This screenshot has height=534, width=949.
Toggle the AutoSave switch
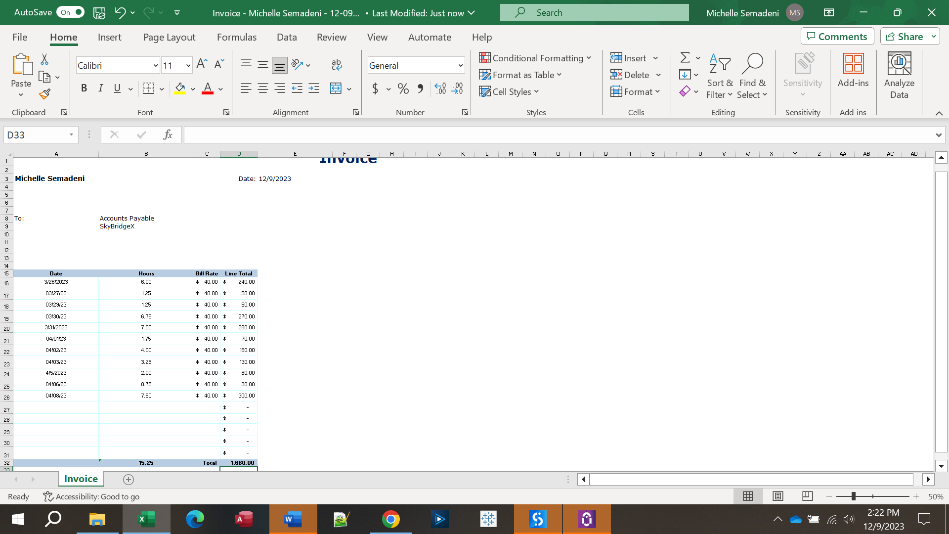71,12
